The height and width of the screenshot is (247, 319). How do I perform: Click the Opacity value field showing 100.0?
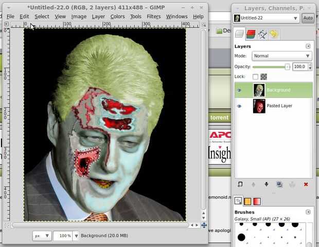pos(300,67)
